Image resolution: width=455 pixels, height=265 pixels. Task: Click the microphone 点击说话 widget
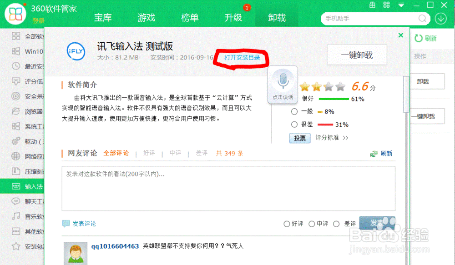pyautogui.click(x=283, y=85)
